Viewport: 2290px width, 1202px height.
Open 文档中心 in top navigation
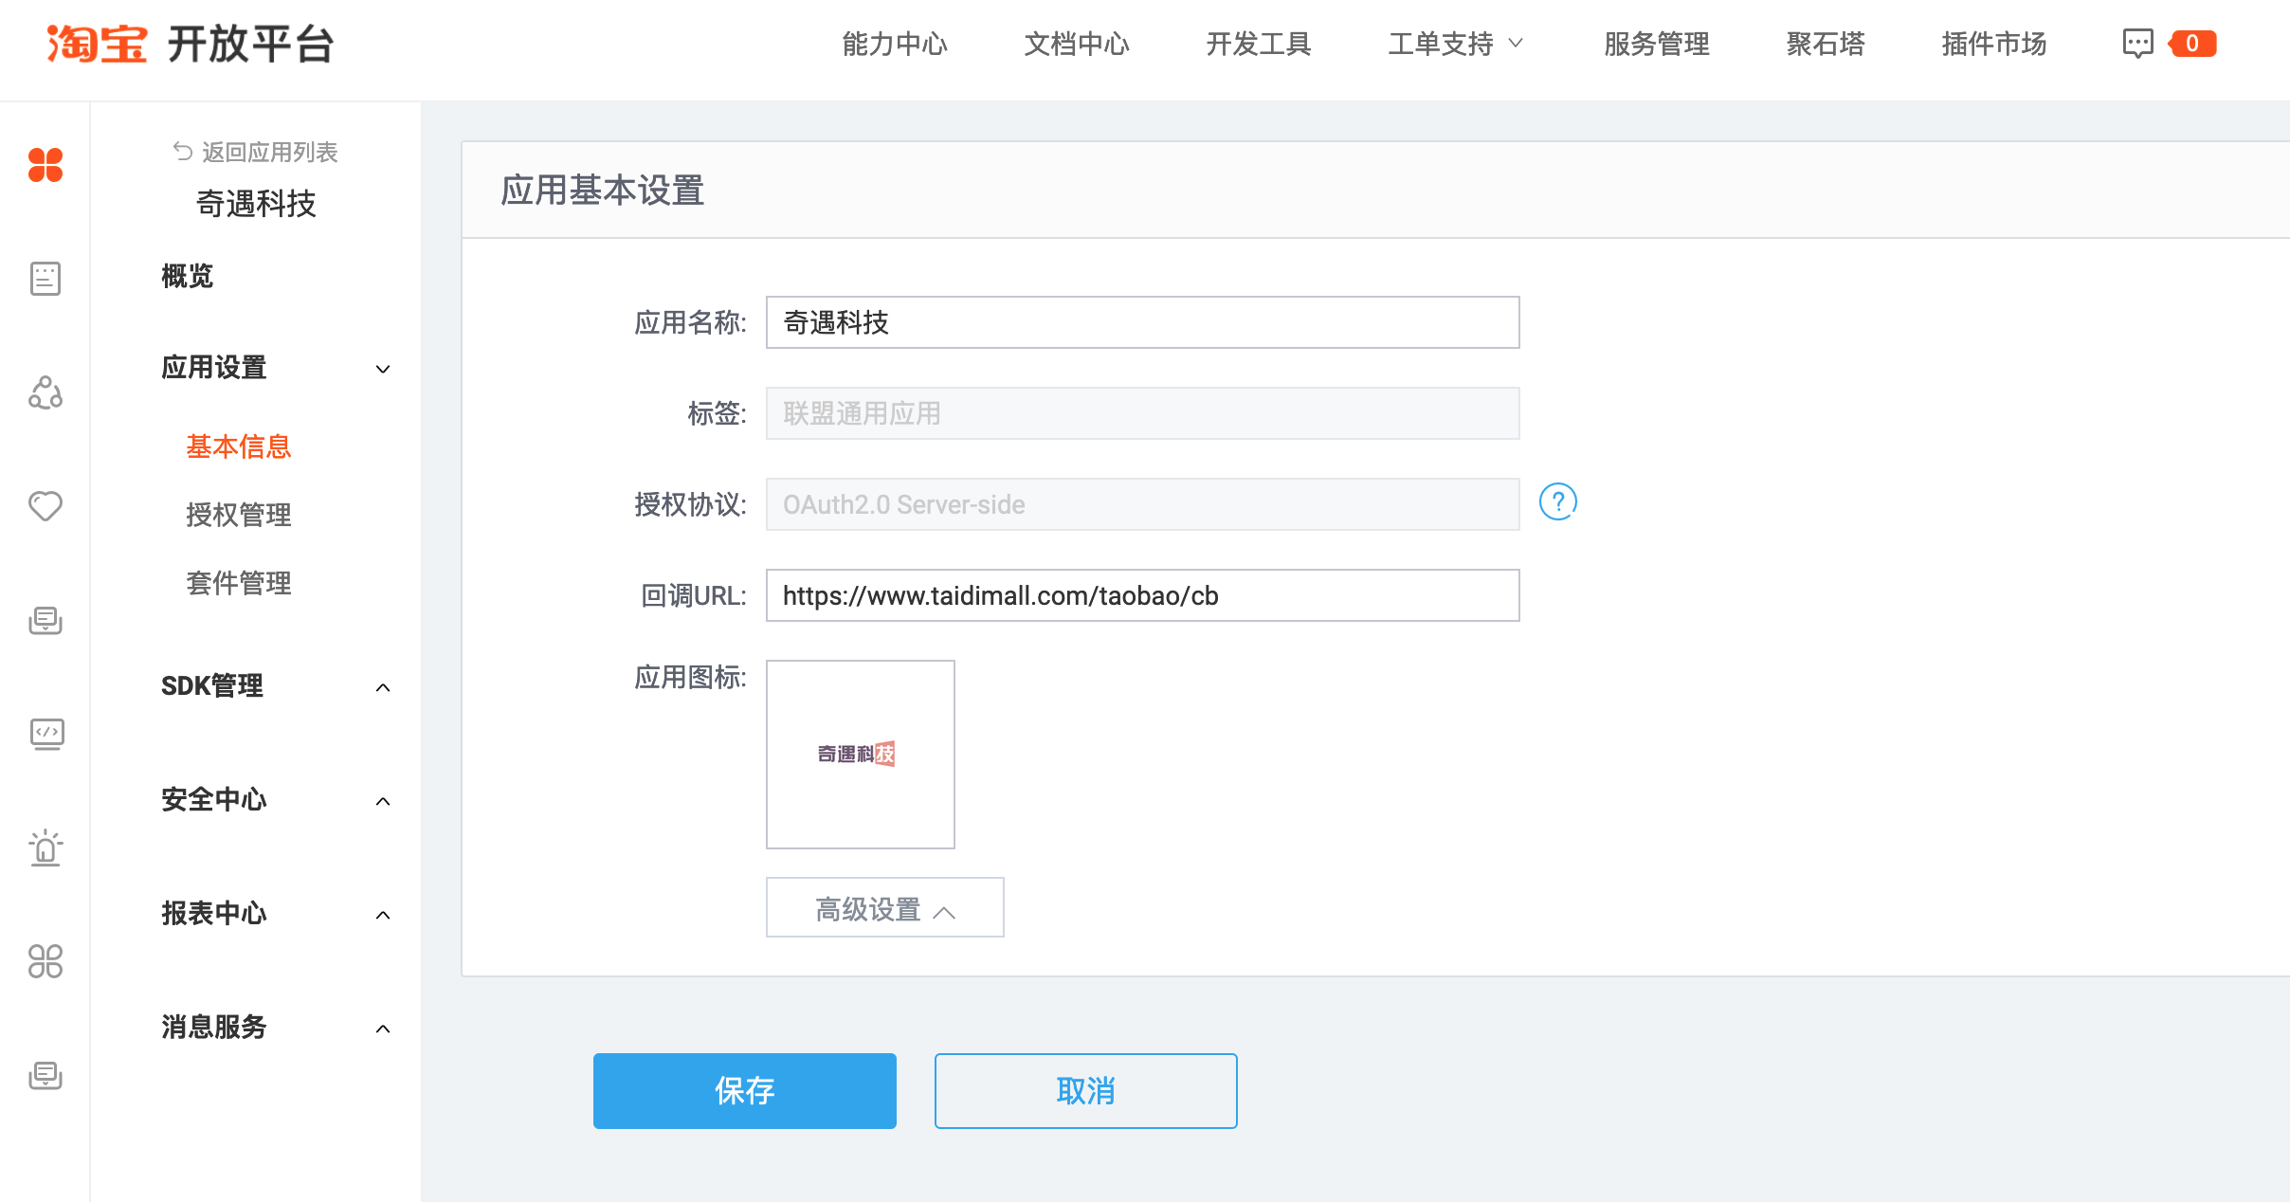(x=1076, y=44)
